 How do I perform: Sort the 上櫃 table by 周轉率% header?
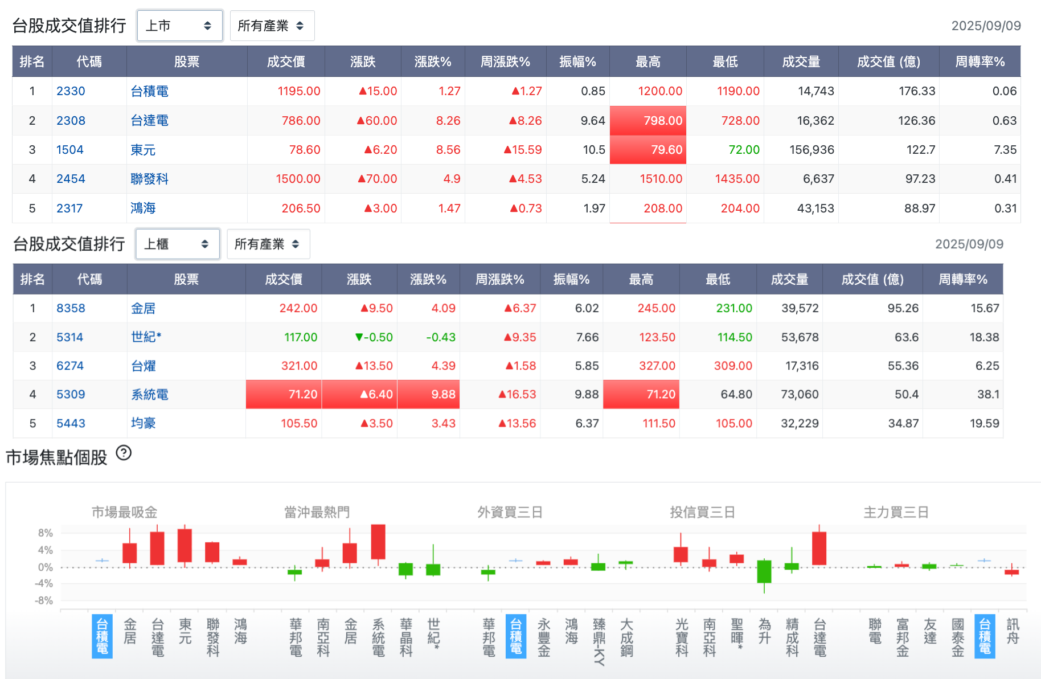963,279
